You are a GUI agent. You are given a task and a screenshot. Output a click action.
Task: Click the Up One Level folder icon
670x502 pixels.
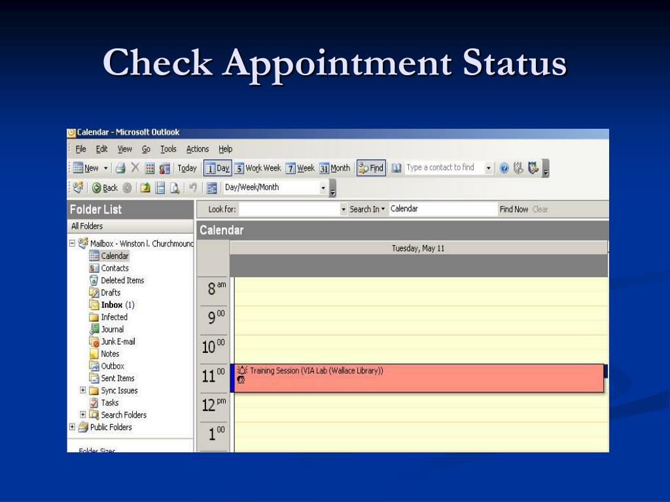pos(145,188)
